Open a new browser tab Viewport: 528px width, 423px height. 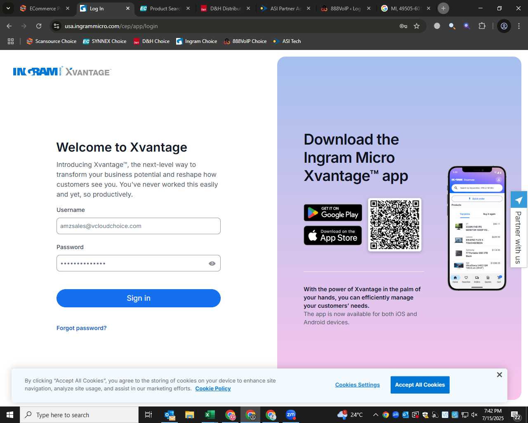pos(443,8)
